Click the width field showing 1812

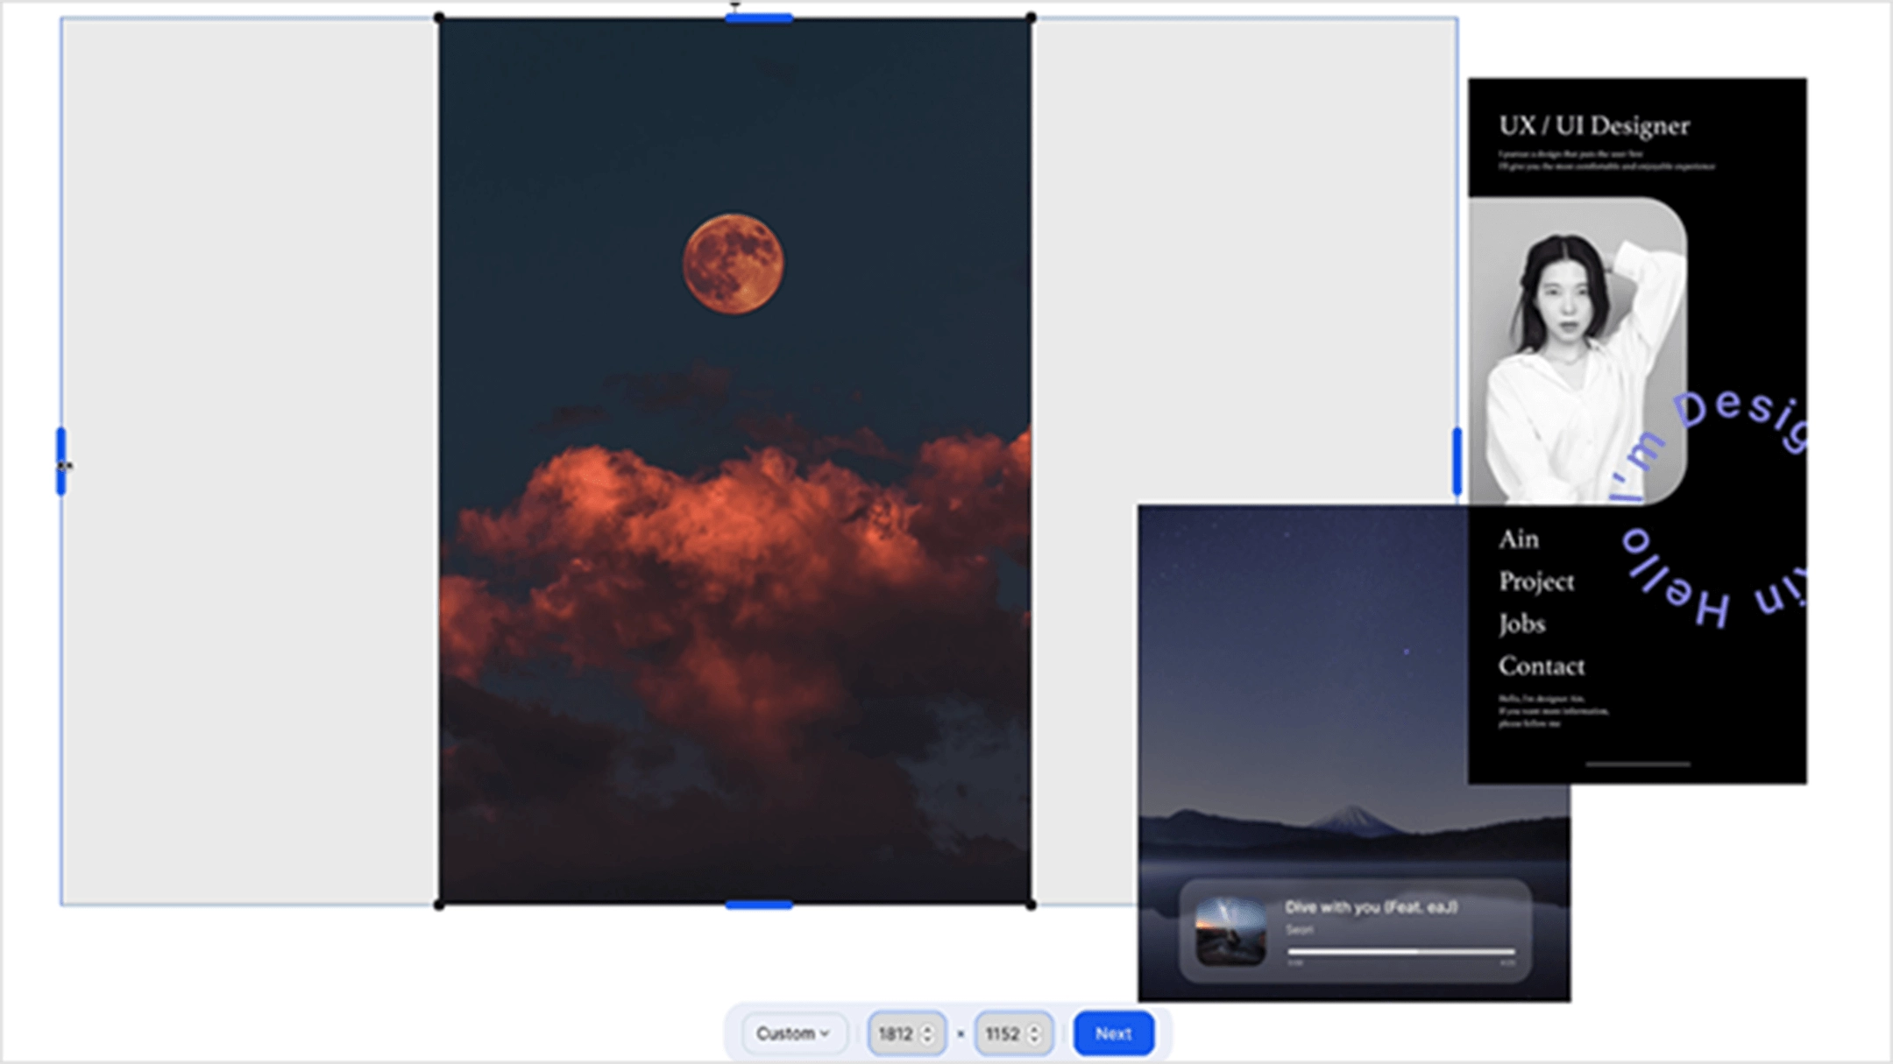(x=906, y=1033)
